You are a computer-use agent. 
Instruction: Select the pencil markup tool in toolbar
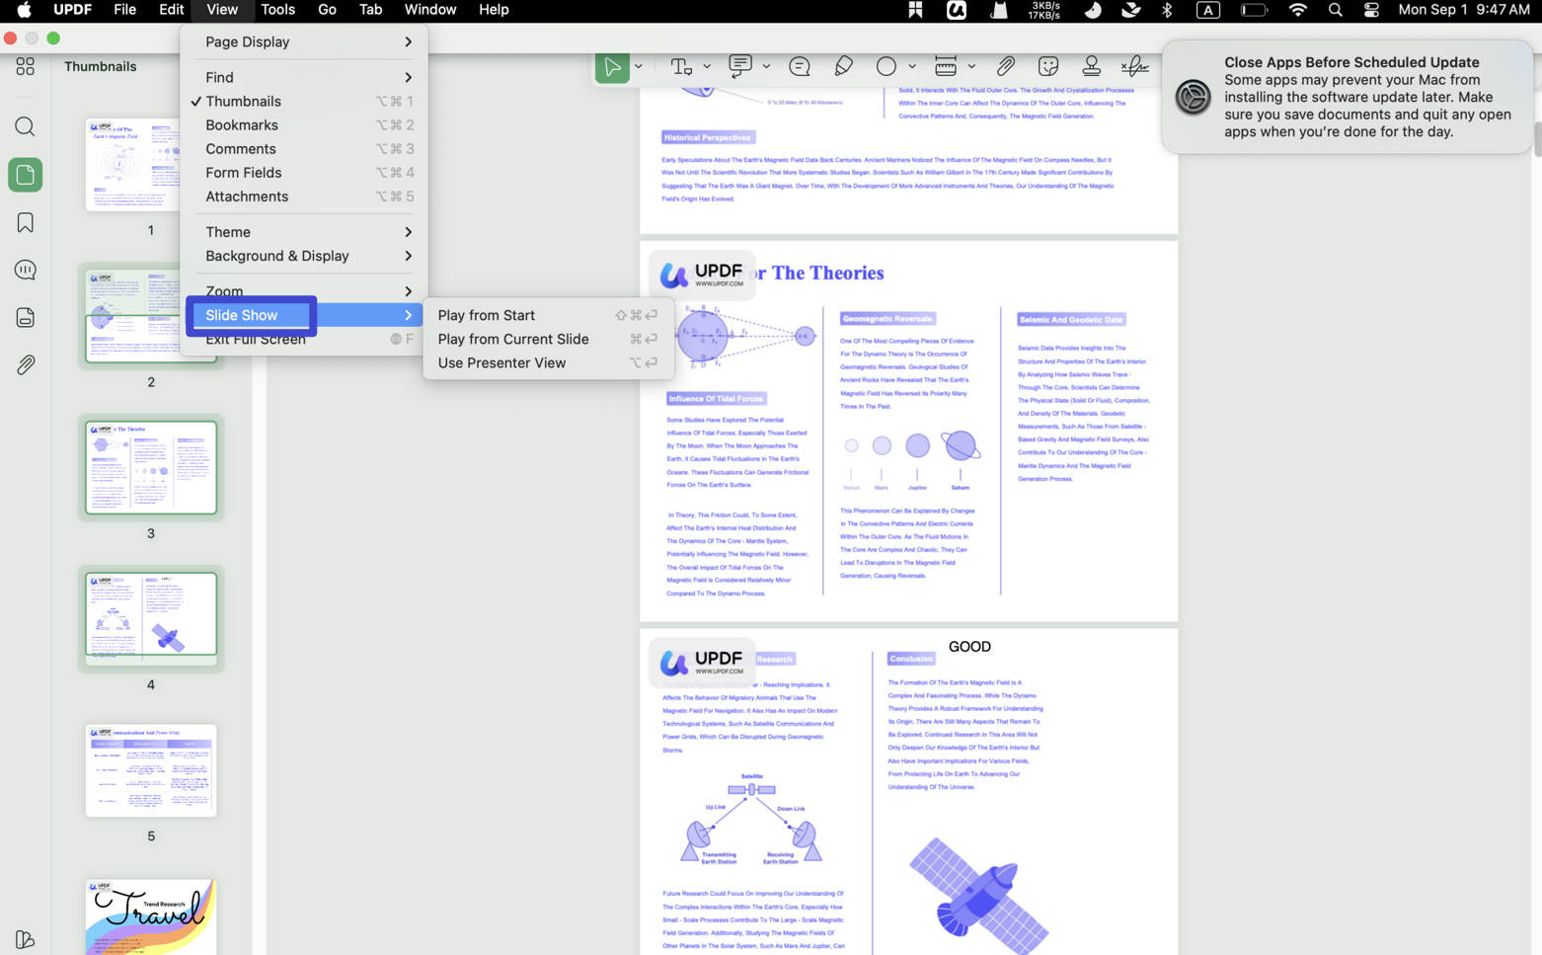pos(843,66)
